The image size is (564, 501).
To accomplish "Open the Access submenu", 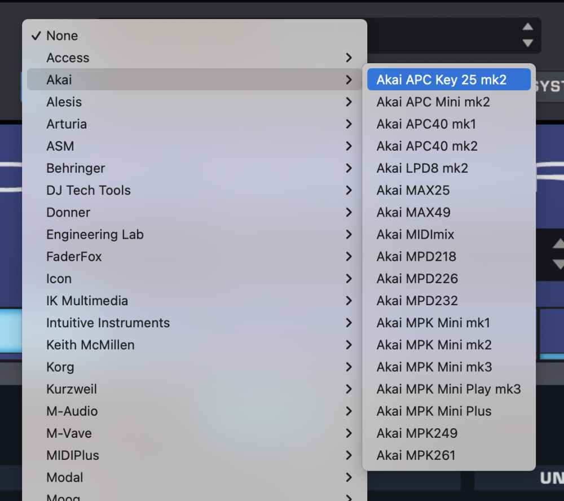I will [194, 58].
